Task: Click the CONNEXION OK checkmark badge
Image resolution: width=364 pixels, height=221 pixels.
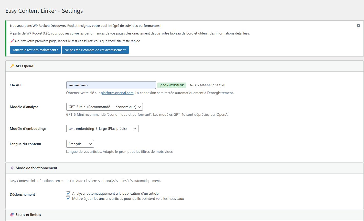Action: pyautogui.click(x=172, y=85)
